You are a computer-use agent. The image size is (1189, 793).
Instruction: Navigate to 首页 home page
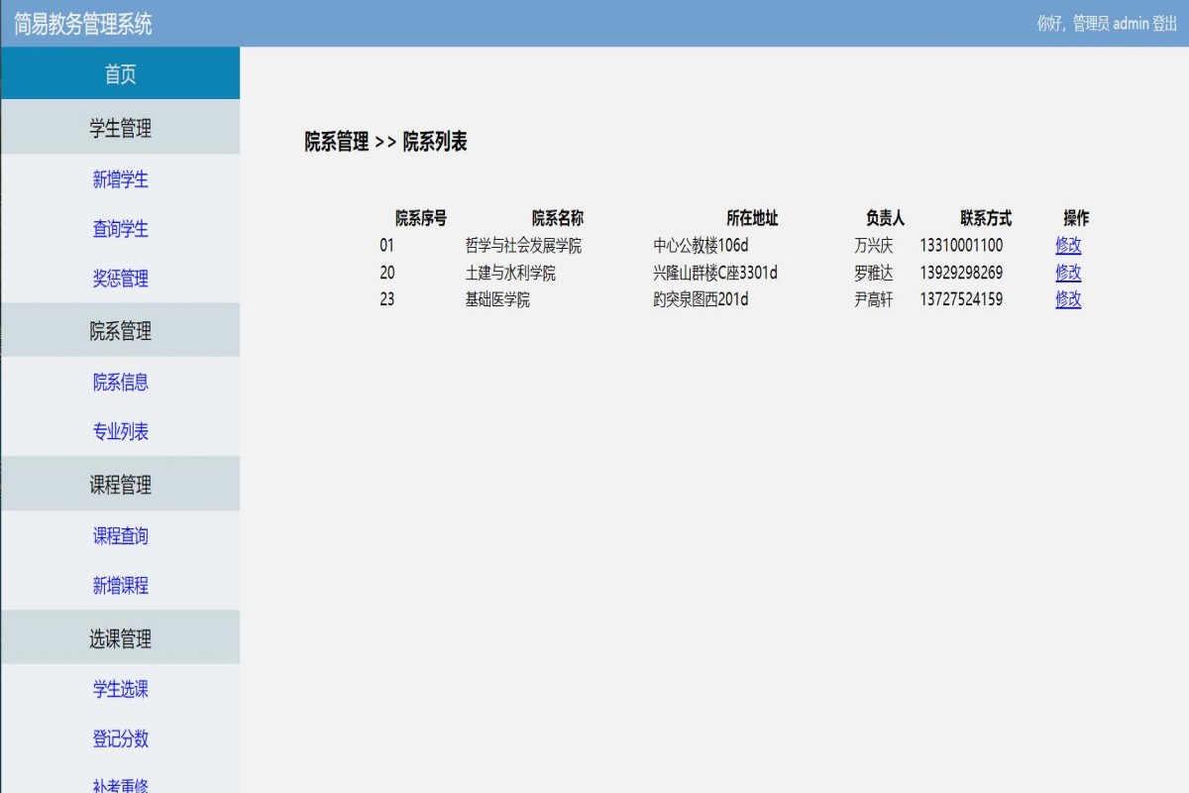(x=121, y=72)
